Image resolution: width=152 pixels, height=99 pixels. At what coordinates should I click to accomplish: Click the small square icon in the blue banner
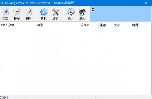tap(93, 10)
